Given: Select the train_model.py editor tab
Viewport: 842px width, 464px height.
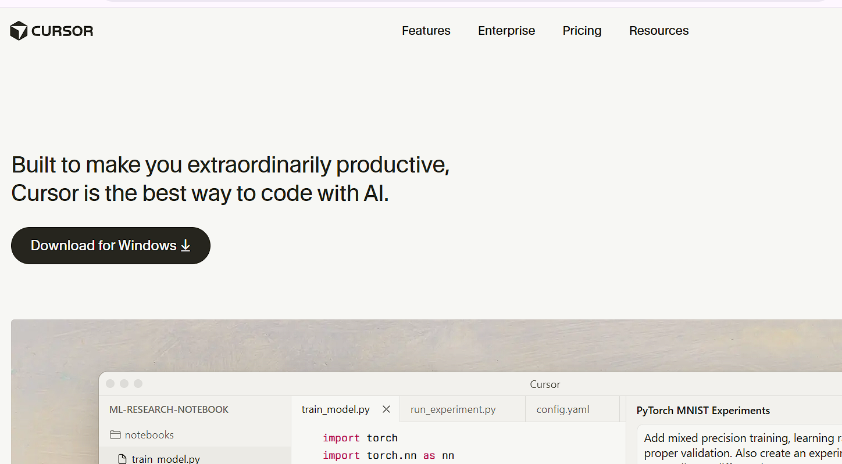Looking at the screenshot, I should pos(335,409).
